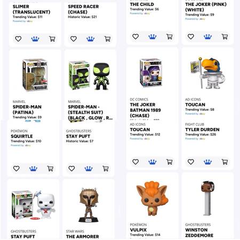This screenshot has width=240, height=240.
Task: Open The Armorer Star Wars figure image
Action: tap(89, 205)
